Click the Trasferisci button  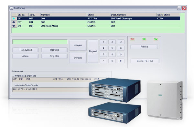(54, 50)
